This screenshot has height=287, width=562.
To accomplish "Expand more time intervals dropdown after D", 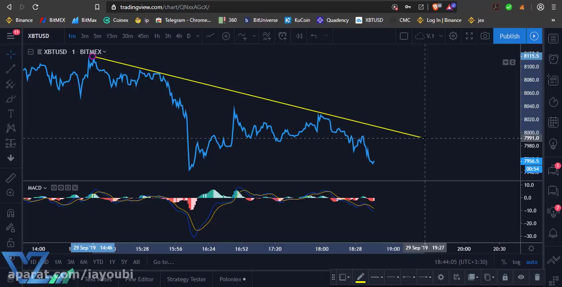I will click(x=198, y=36).
